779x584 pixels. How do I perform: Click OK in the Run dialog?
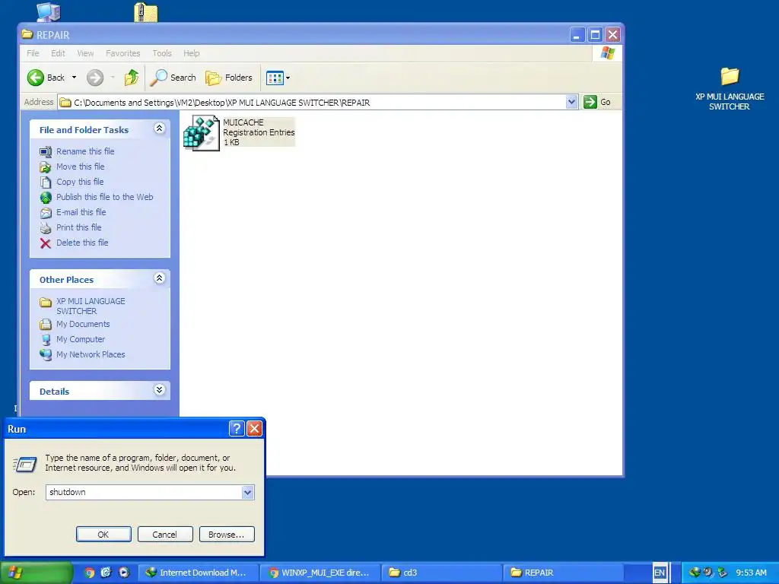tap(103, 535)
